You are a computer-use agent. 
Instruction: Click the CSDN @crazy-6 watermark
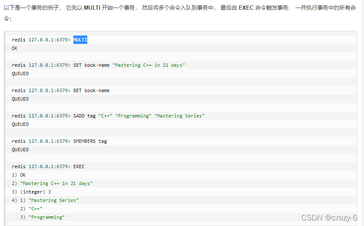coord(329,218)
